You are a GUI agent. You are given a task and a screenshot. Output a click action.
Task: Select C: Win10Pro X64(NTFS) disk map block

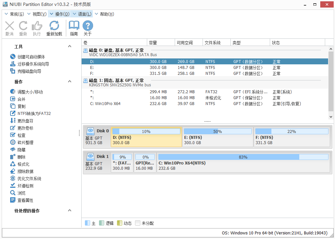(x=243, y=163)
